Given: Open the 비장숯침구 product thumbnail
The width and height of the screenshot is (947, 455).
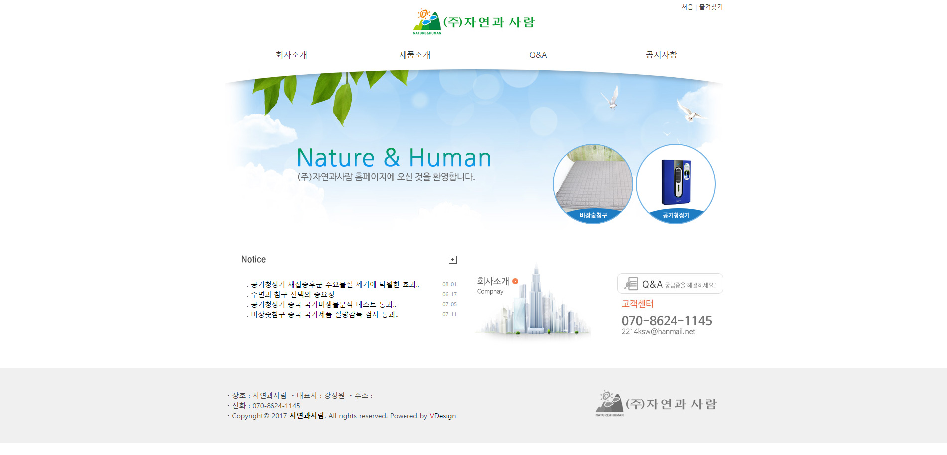Looking at the screenshot, I should (x=593, y=184).
